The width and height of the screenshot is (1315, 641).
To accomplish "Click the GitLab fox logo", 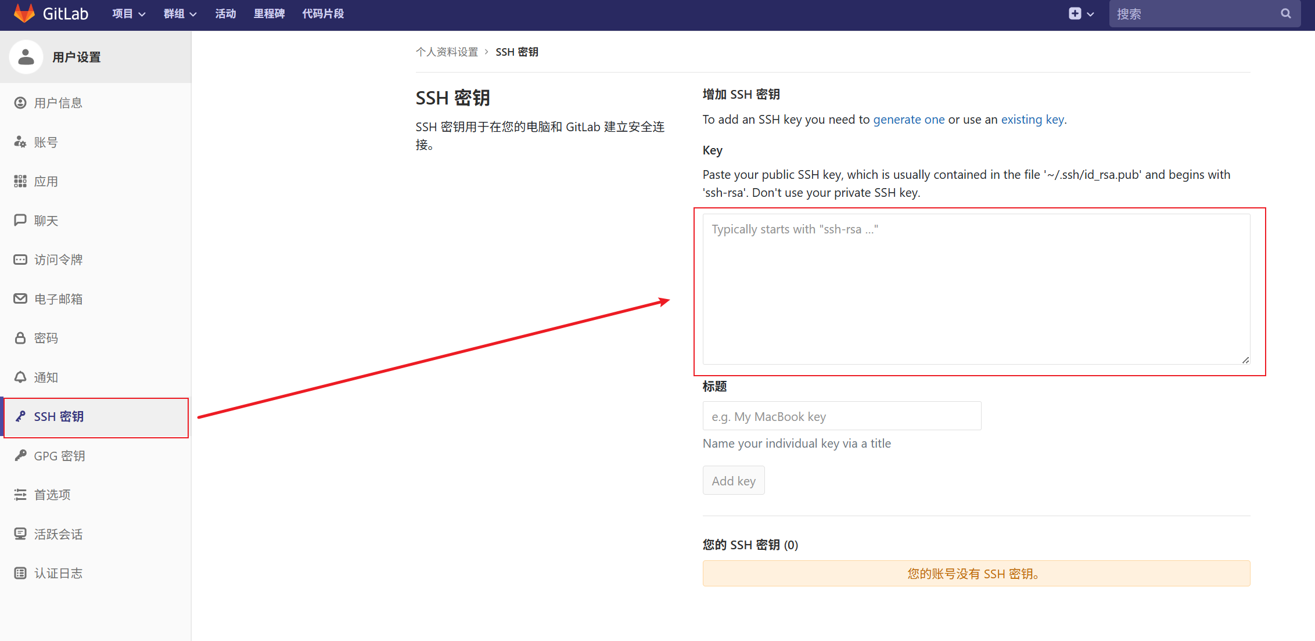I will [x=24, y=13].
